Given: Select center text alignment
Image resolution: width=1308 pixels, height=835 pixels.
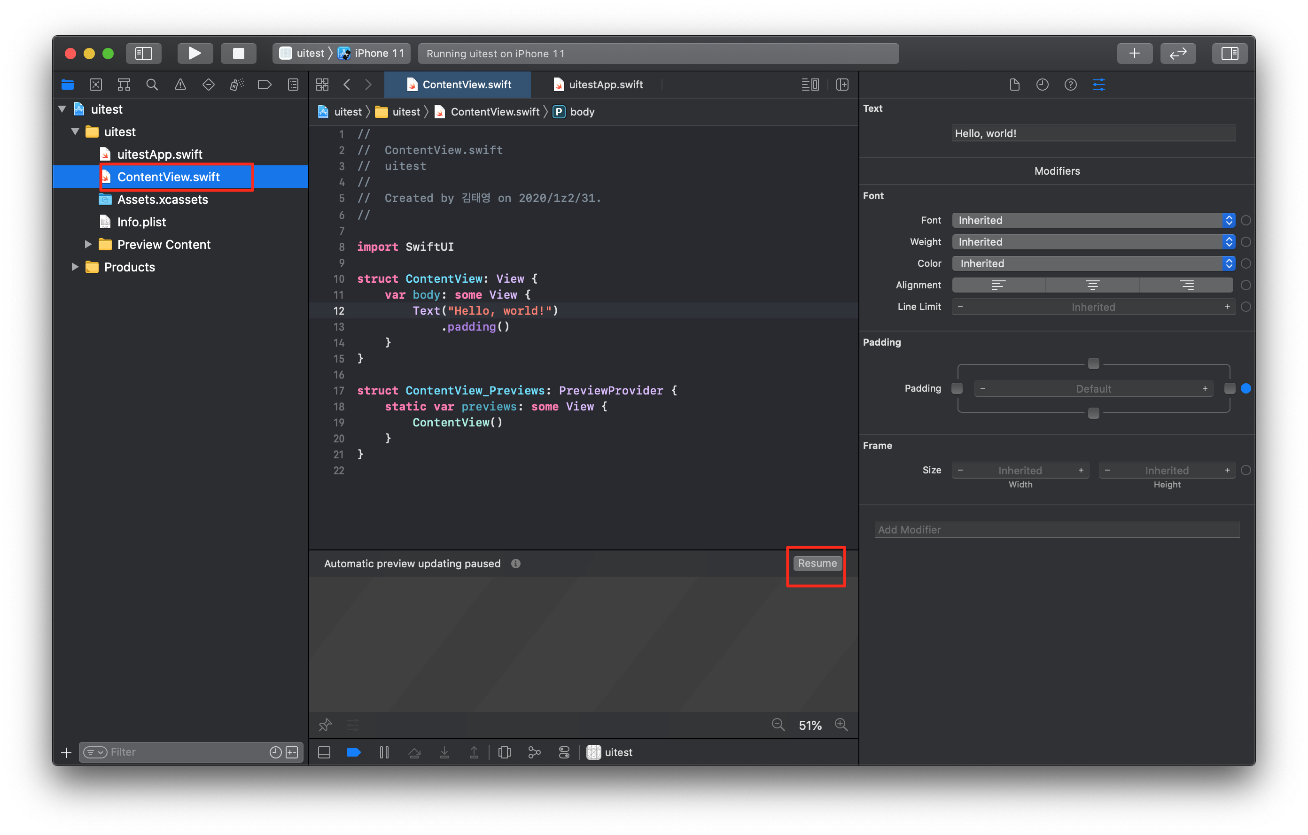Looking at the screenshot, I should [1092, 285].
